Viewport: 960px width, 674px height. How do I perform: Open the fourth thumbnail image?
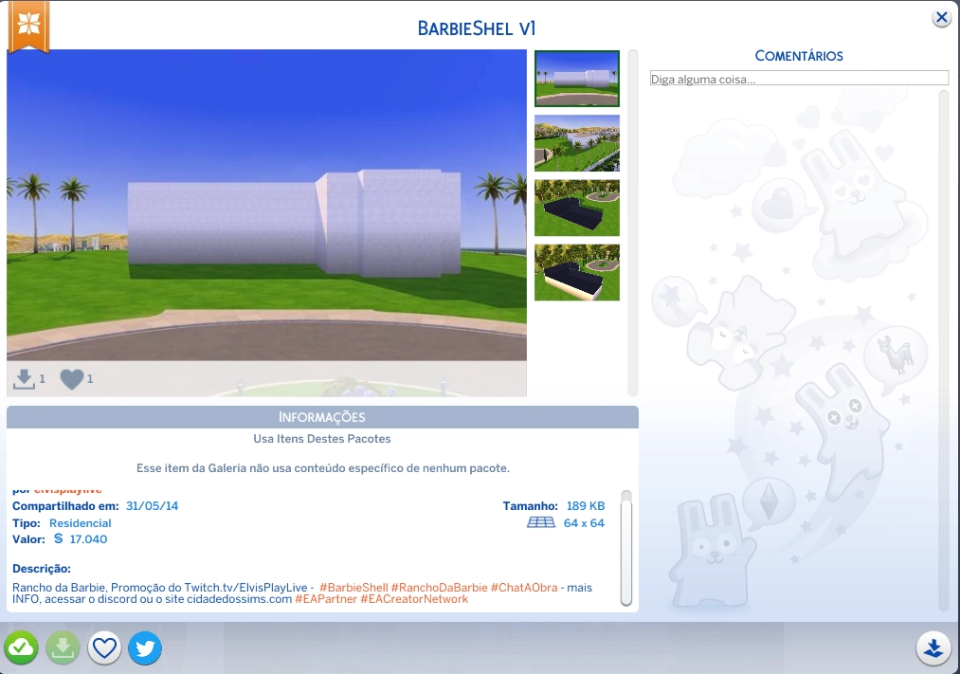click(x=576, y=272)
